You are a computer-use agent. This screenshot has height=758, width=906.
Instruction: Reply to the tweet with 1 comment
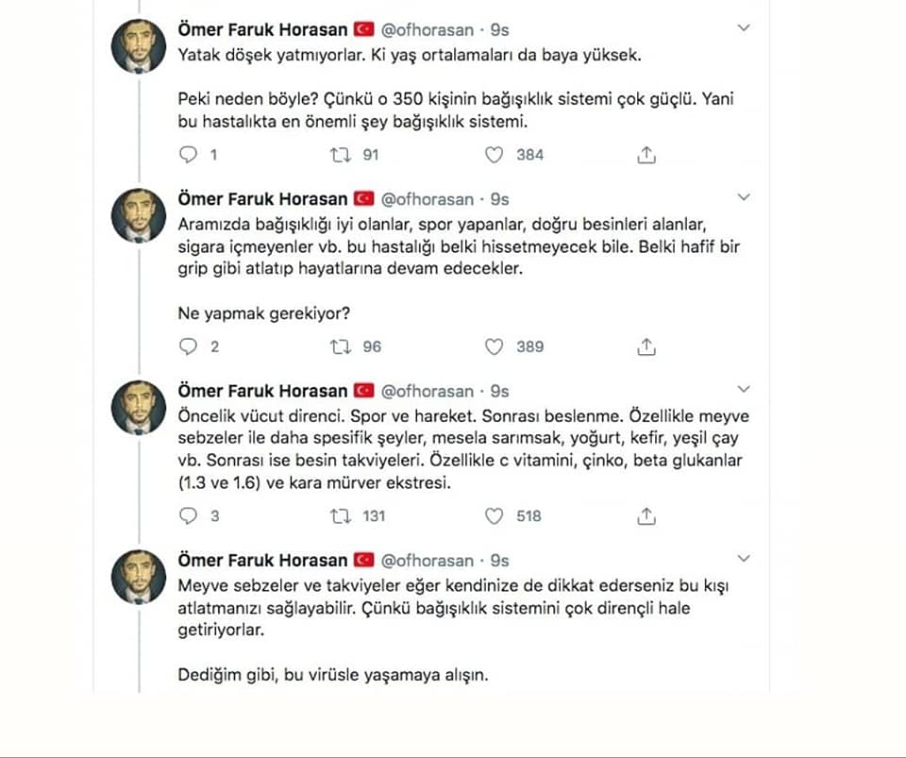pyautogui.click(x=189, y=155)
